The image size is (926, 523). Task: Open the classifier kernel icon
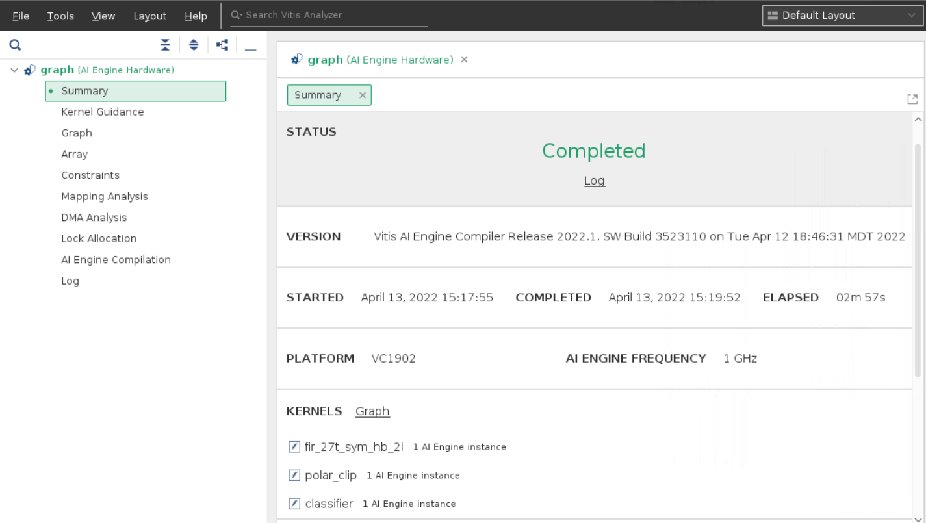click(x=294, y=504)
